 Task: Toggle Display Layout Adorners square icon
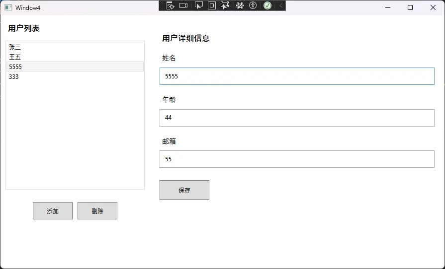click(x=212, y=5)
